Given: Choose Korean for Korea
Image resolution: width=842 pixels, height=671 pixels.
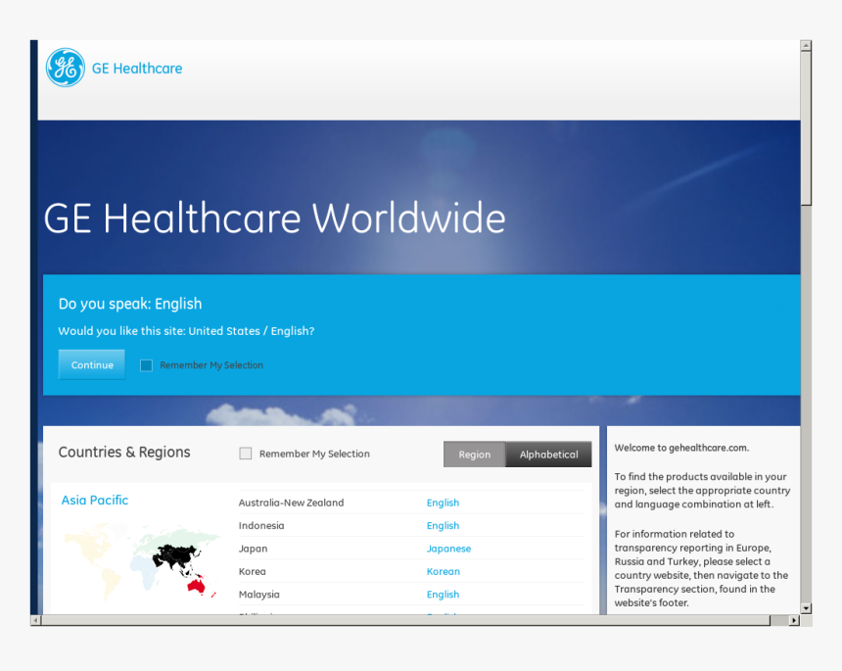Looking at the screenshot, I should coord(444,572).
